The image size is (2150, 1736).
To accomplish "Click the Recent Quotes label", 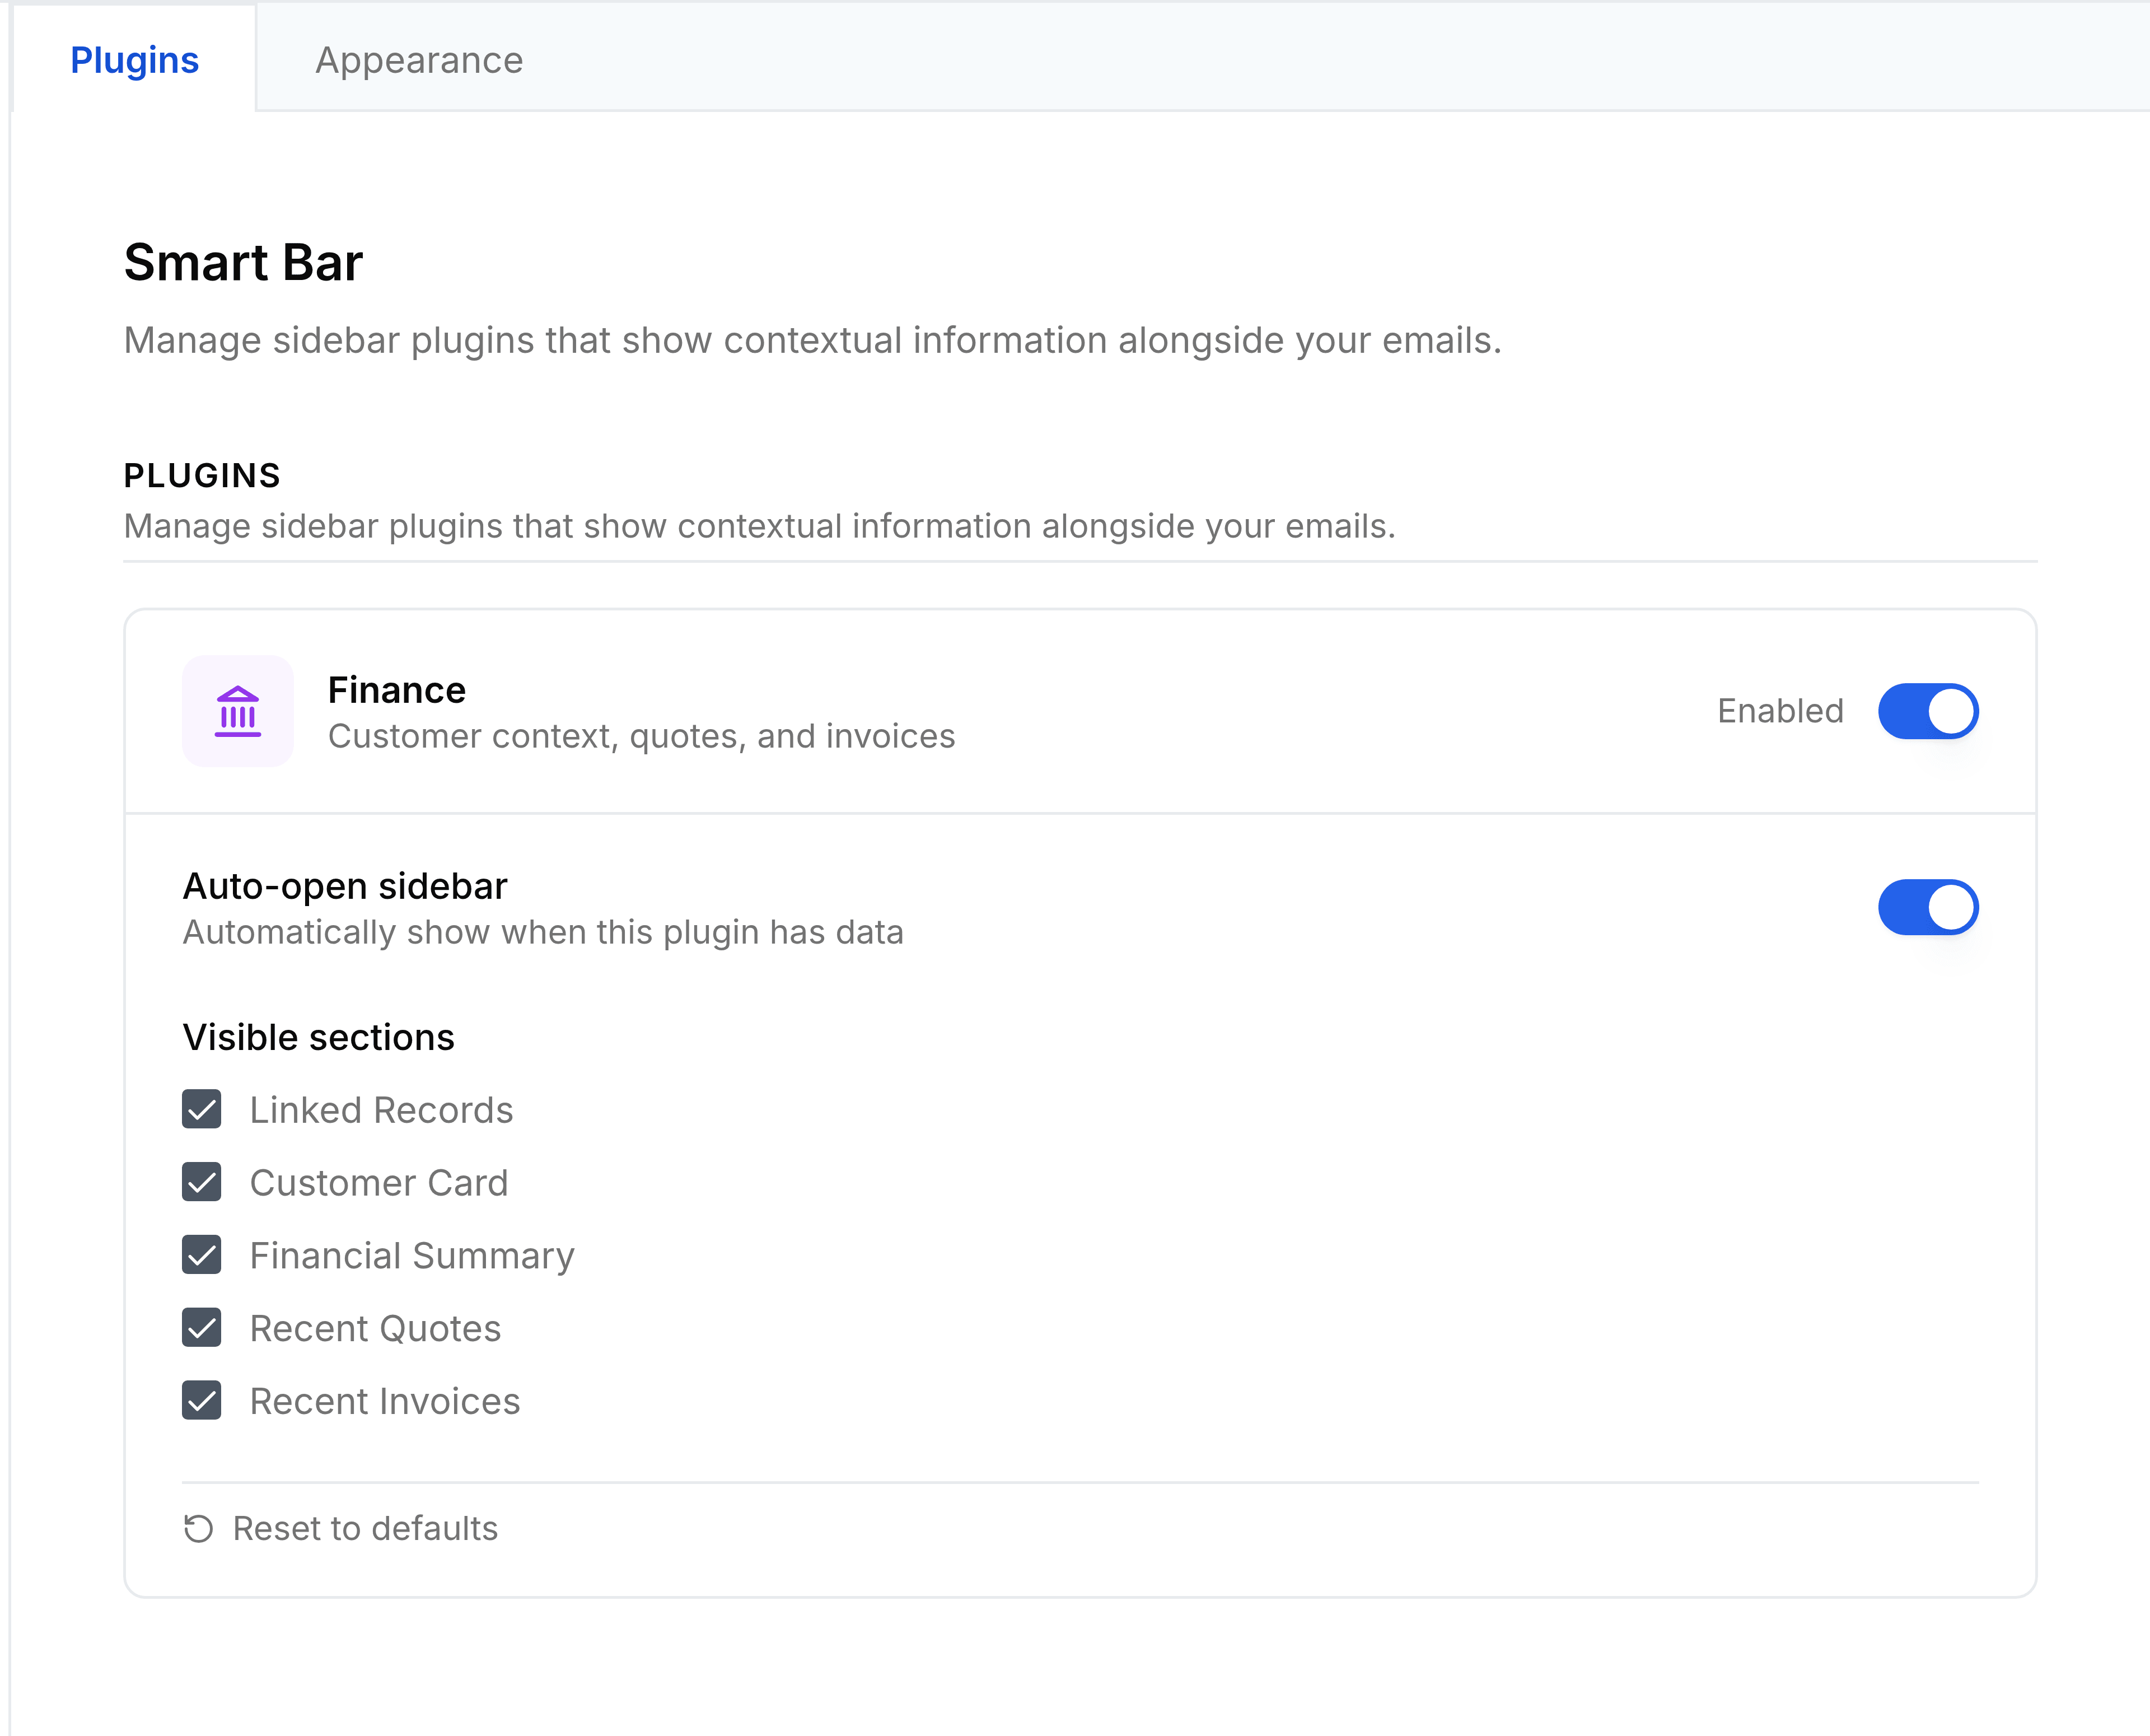I will pos(375,1329).
